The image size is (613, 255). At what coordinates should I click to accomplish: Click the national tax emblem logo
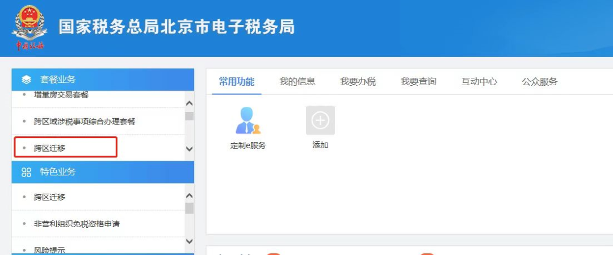point(30,27)
